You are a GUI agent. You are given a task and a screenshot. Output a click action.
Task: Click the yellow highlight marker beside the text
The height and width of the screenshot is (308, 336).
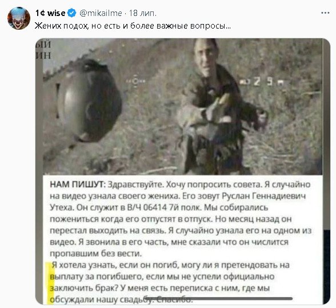coord(51,283)
